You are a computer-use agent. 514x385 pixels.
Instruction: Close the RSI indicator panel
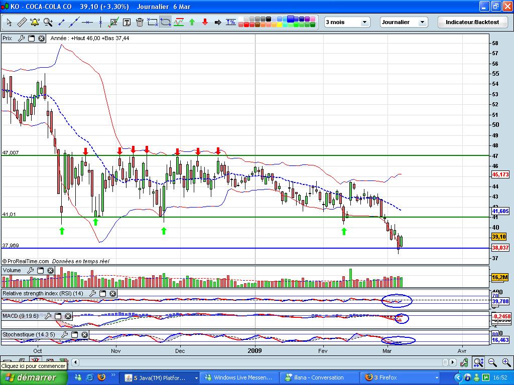[113, 293]
